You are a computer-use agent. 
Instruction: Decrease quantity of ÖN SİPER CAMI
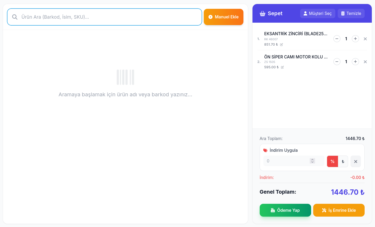tap(337, 62)
